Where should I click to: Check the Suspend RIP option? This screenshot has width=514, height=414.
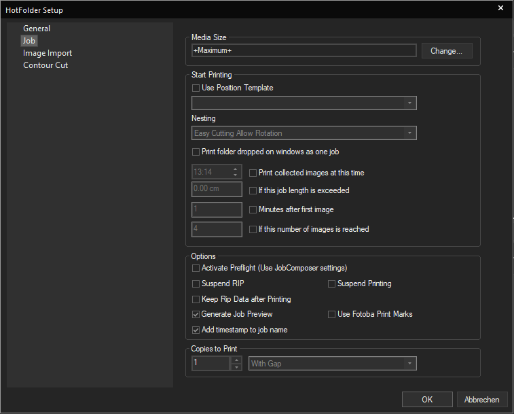coord(196,283)
